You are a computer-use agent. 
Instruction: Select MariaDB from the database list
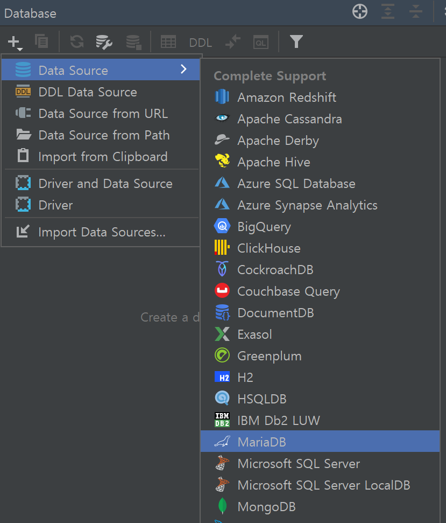coord(320,441)
